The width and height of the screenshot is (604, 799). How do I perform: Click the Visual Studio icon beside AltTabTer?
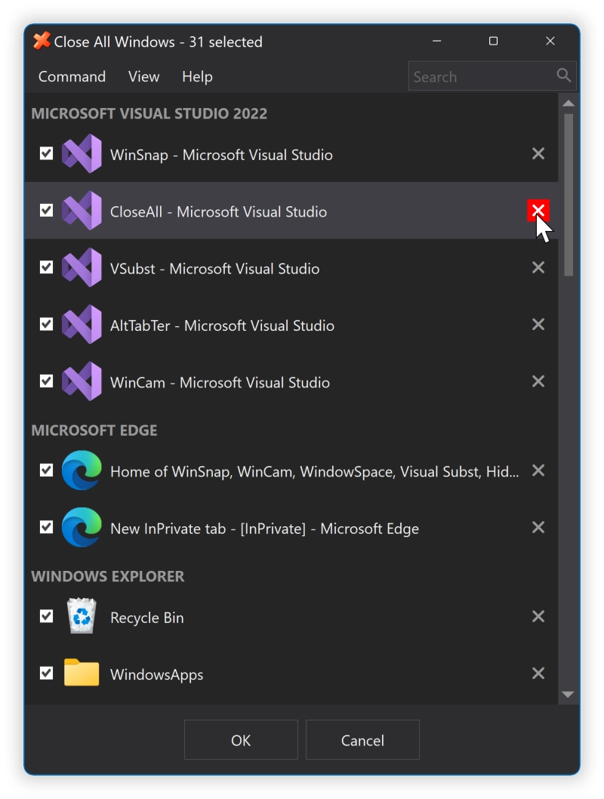82,325
